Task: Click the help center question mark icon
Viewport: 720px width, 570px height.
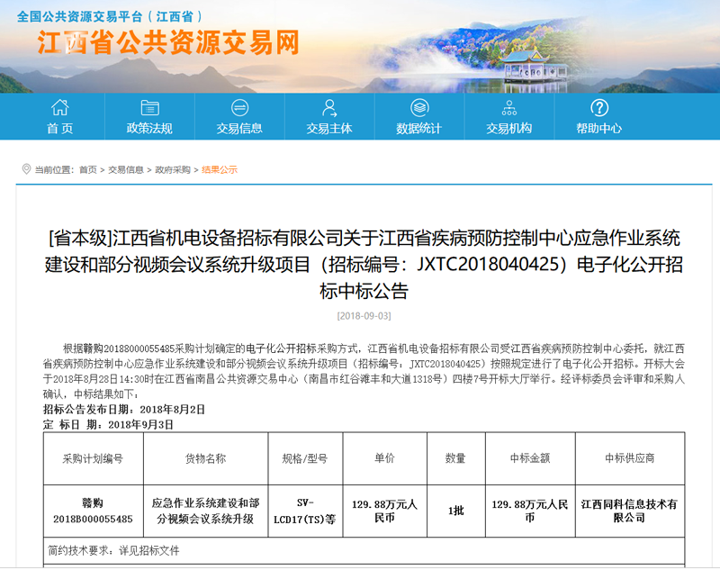Action: tap(599, 108)
